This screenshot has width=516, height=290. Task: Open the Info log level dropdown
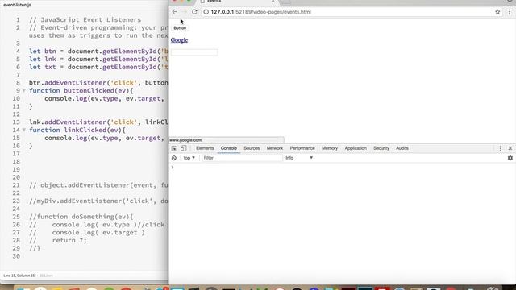click(x=299, y=158)
